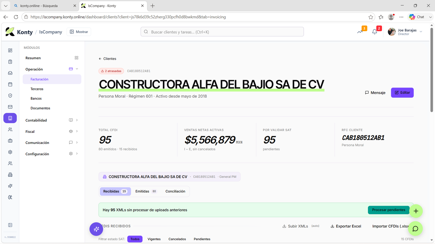Viewport: 435px width, 244px height.
Task: Click the Konty logo
Action: [x=19, y=32]
